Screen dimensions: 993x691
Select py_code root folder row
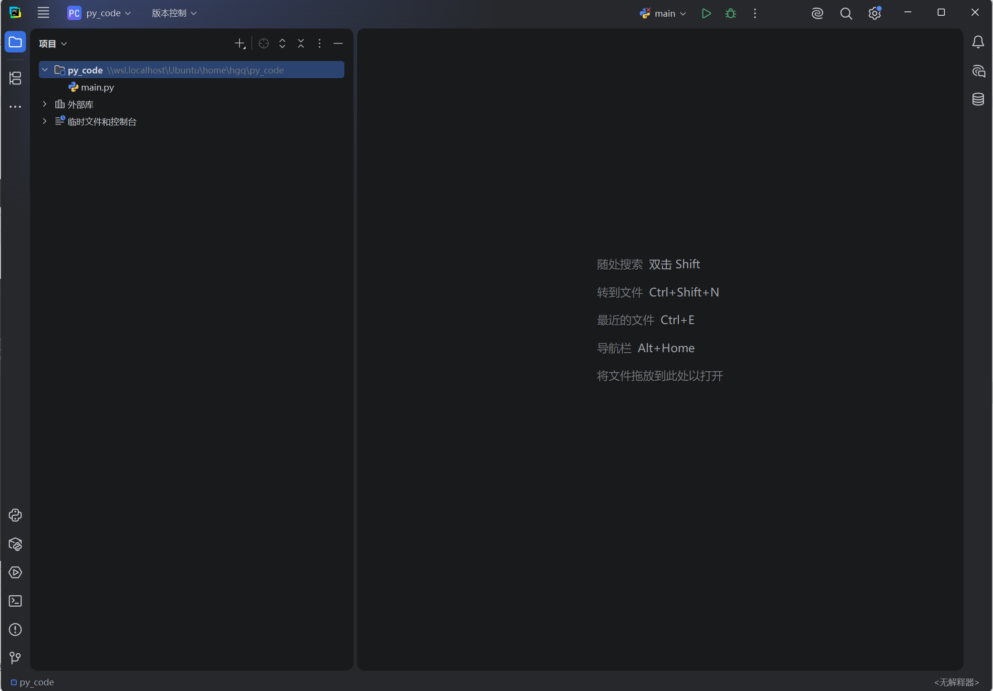192,70
